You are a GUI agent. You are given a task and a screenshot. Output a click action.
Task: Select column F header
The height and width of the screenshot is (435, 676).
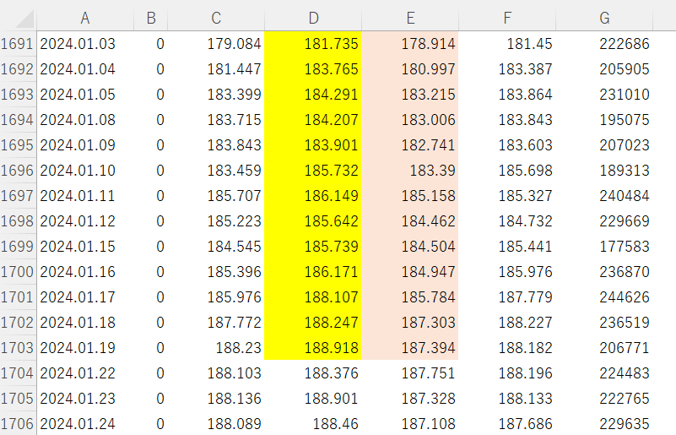click(x=507, y=18)
